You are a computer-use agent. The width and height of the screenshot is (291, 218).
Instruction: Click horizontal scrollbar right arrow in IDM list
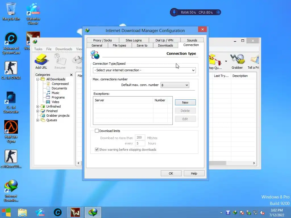pyautogui.click(x=254, y=163)
